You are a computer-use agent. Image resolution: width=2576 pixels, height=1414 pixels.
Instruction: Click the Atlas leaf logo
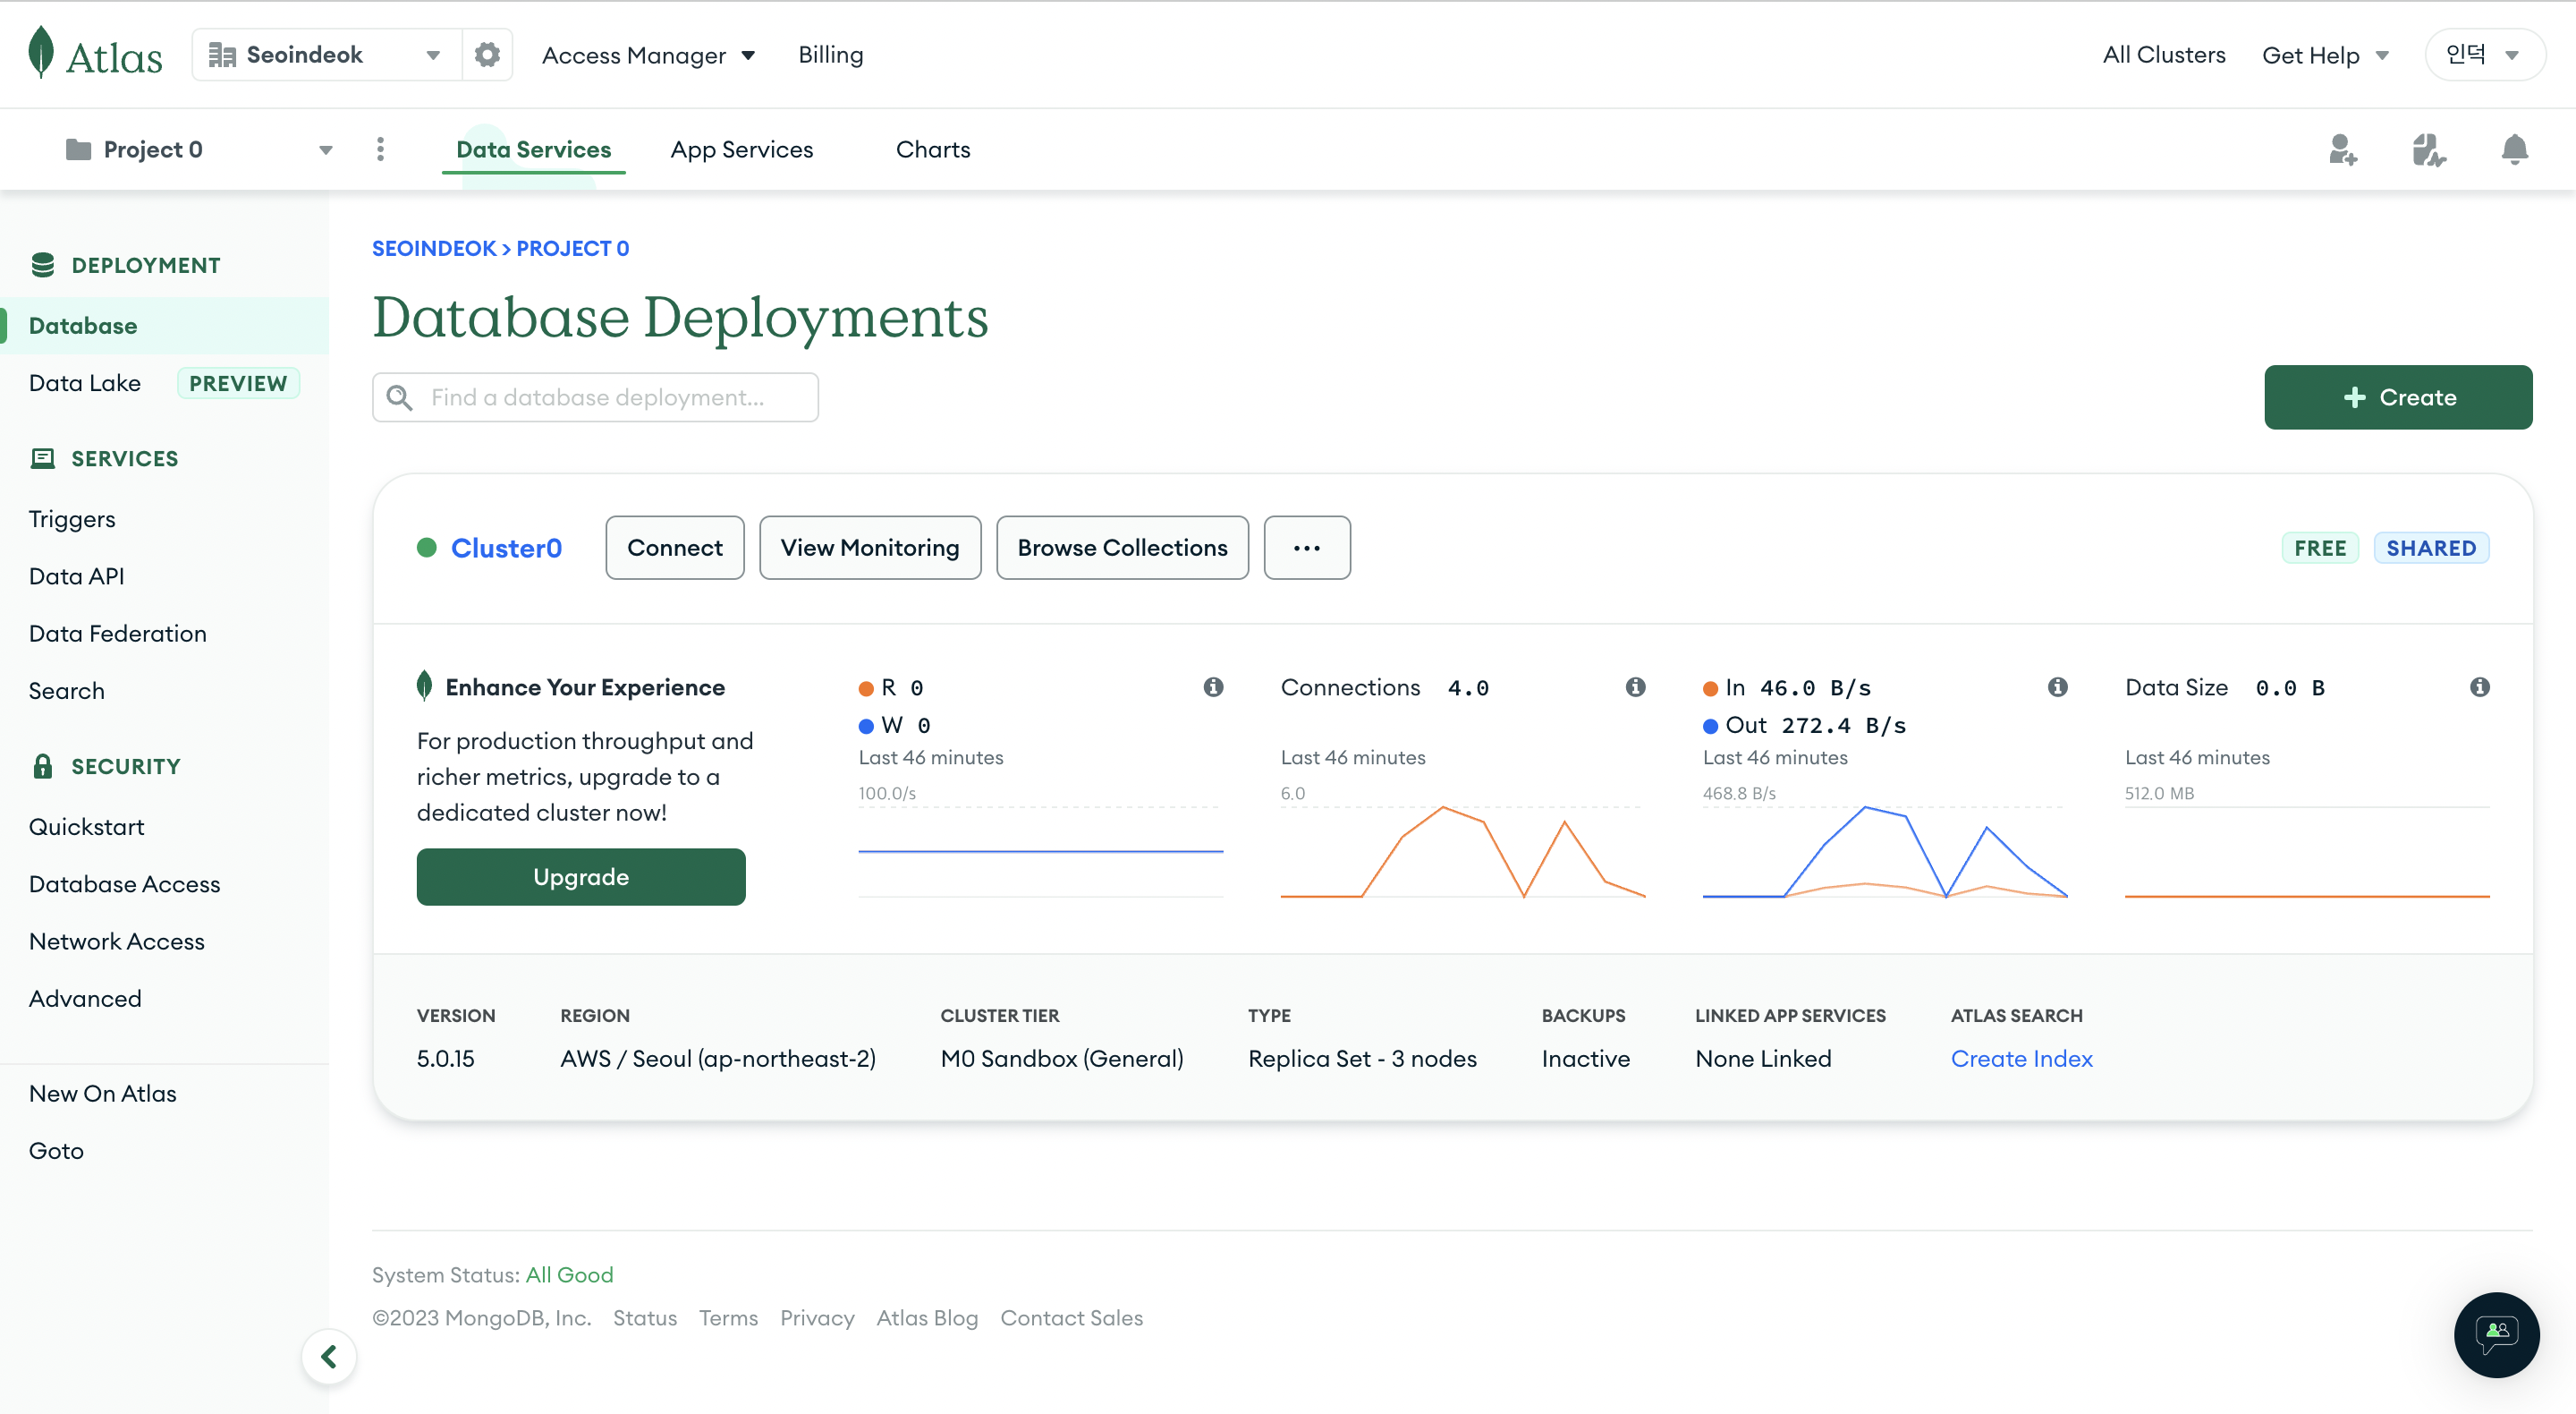coord(41,53)
